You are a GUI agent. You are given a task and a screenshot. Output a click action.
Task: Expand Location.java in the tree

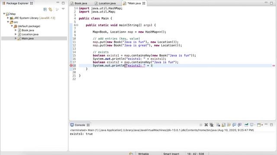[16, 34]
